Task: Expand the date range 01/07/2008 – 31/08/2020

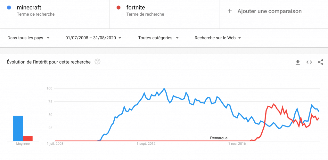Action: [x=93, y=38]
